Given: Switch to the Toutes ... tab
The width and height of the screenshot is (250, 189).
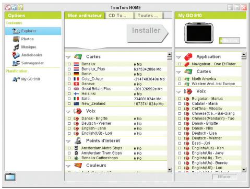Looking at the screenshot, I should tap(149, 16).
